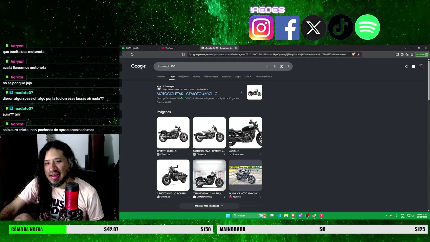
Task: Close the active Google search tab
Action: point(236,48)
